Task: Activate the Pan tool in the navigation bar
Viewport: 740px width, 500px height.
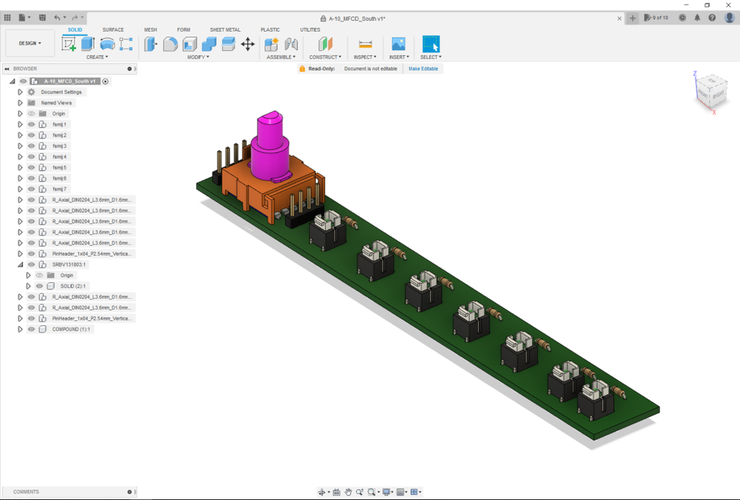Action: (349, 491)
